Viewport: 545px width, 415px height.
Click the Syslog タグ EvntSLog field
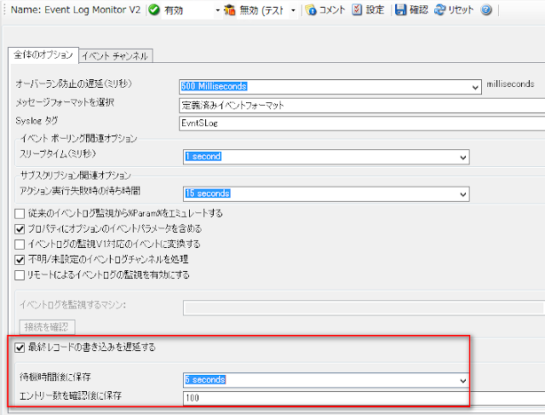[x=362, y=124]
